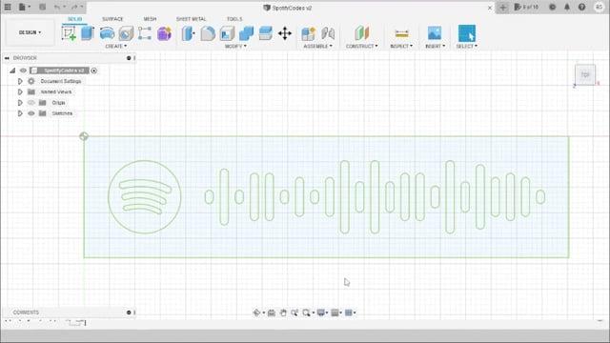Select the Shell tool
Image resolution: width=610 pixels, height=343 pixels.
click(227, 33)
